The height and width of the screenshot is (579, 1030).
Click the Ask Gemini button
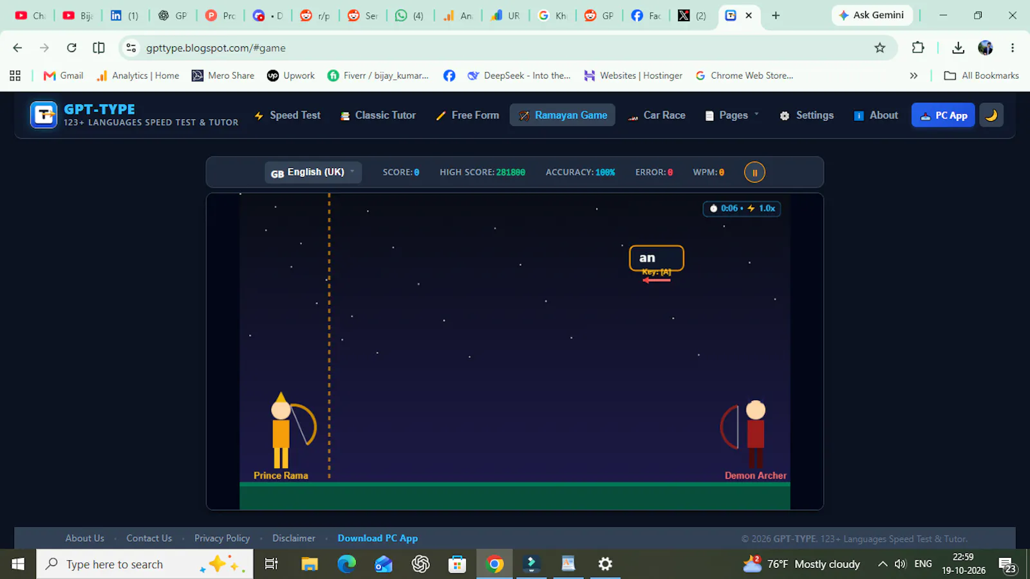click(x=872, y=15)
